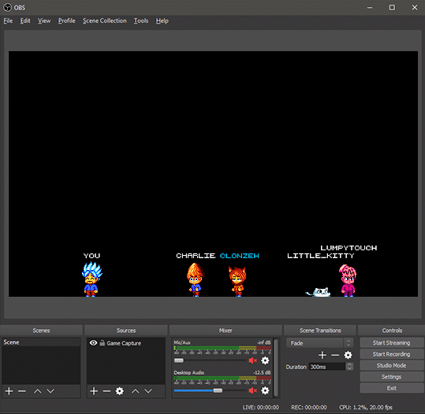Open Desktop Audio settings gear

click(x=265, y=390)
